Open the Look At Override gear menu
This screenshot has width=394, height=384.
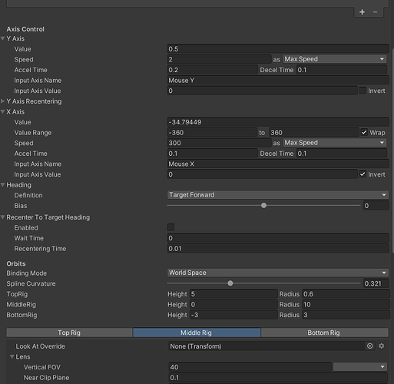382,346
